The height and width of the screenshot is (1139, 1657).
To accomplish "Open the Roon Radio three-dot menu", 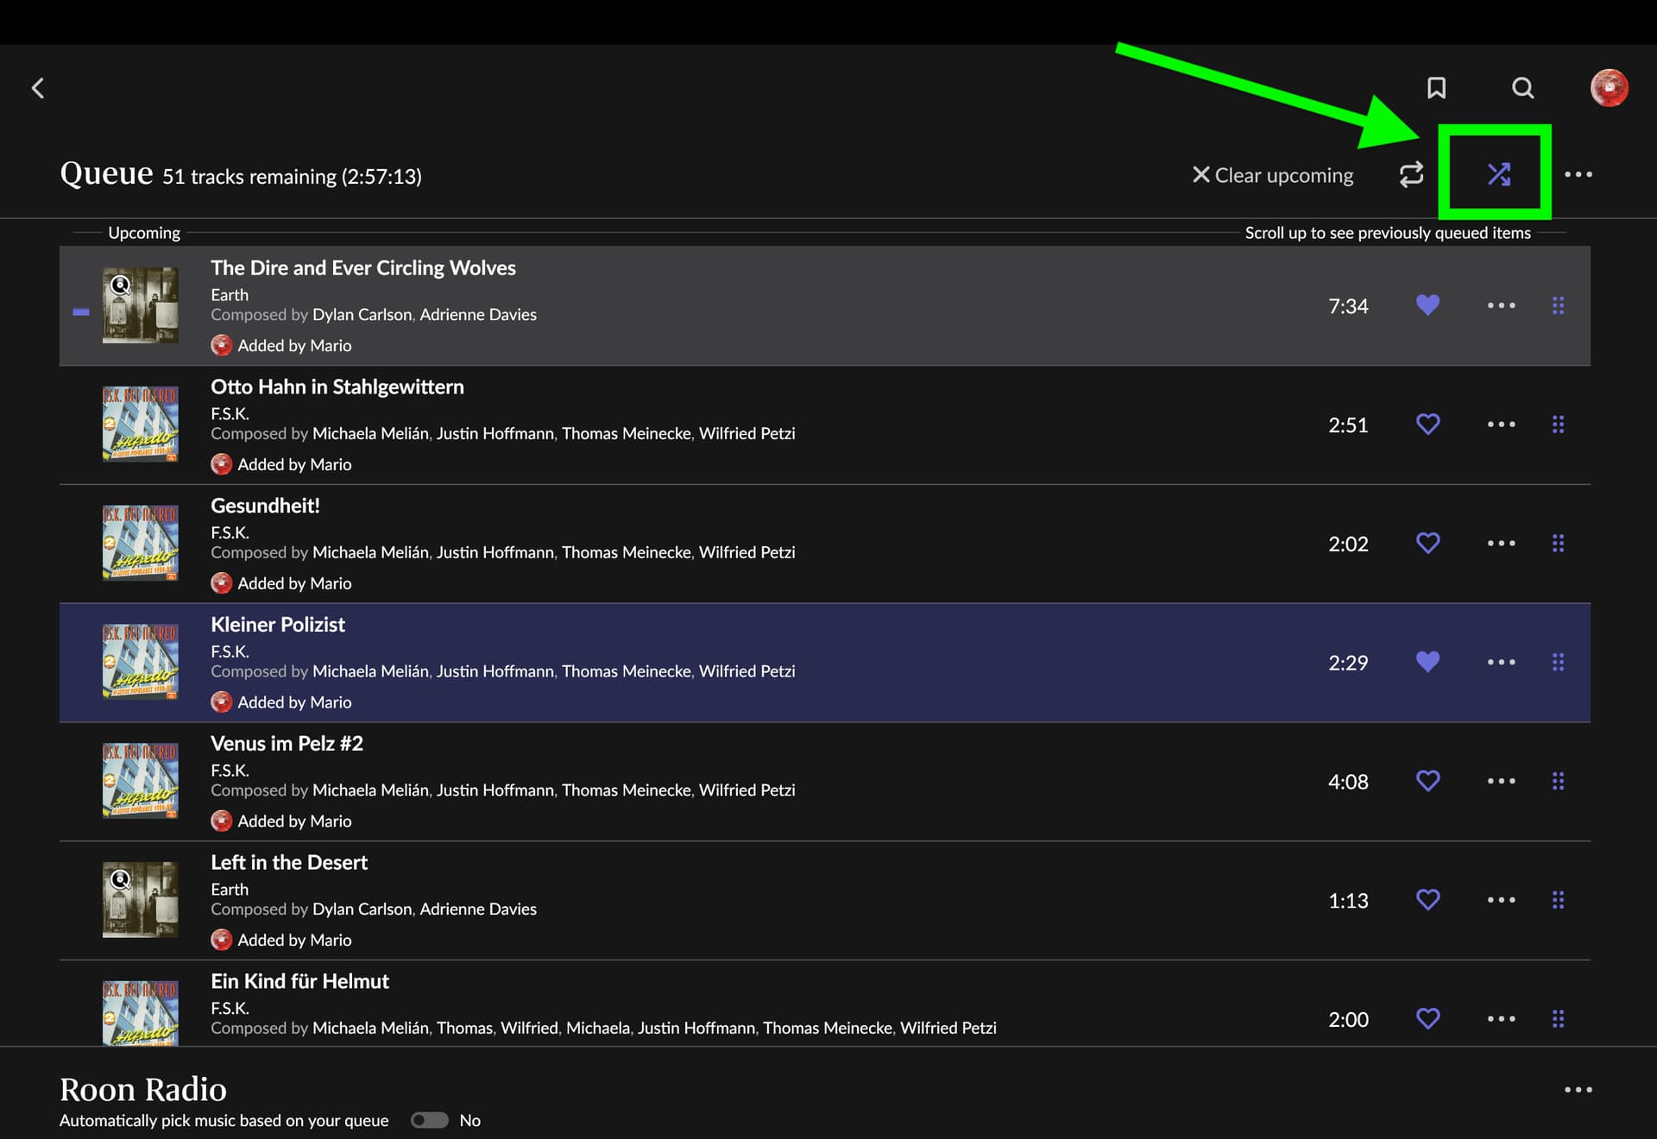I will (1578, 1090).
